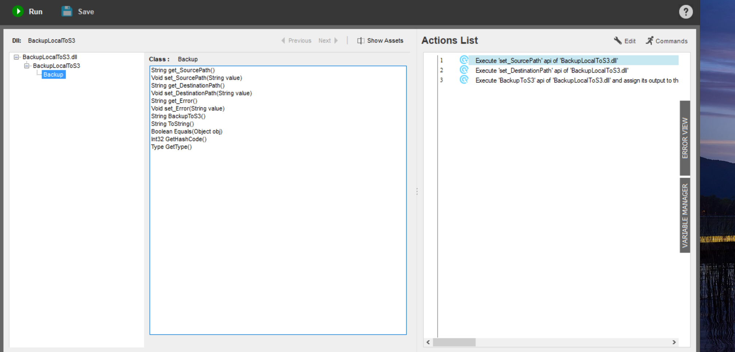Collapse the BackupLocalToS3 namespace node
The height and width of the screenshot is (352, 735).
point(27,66)
